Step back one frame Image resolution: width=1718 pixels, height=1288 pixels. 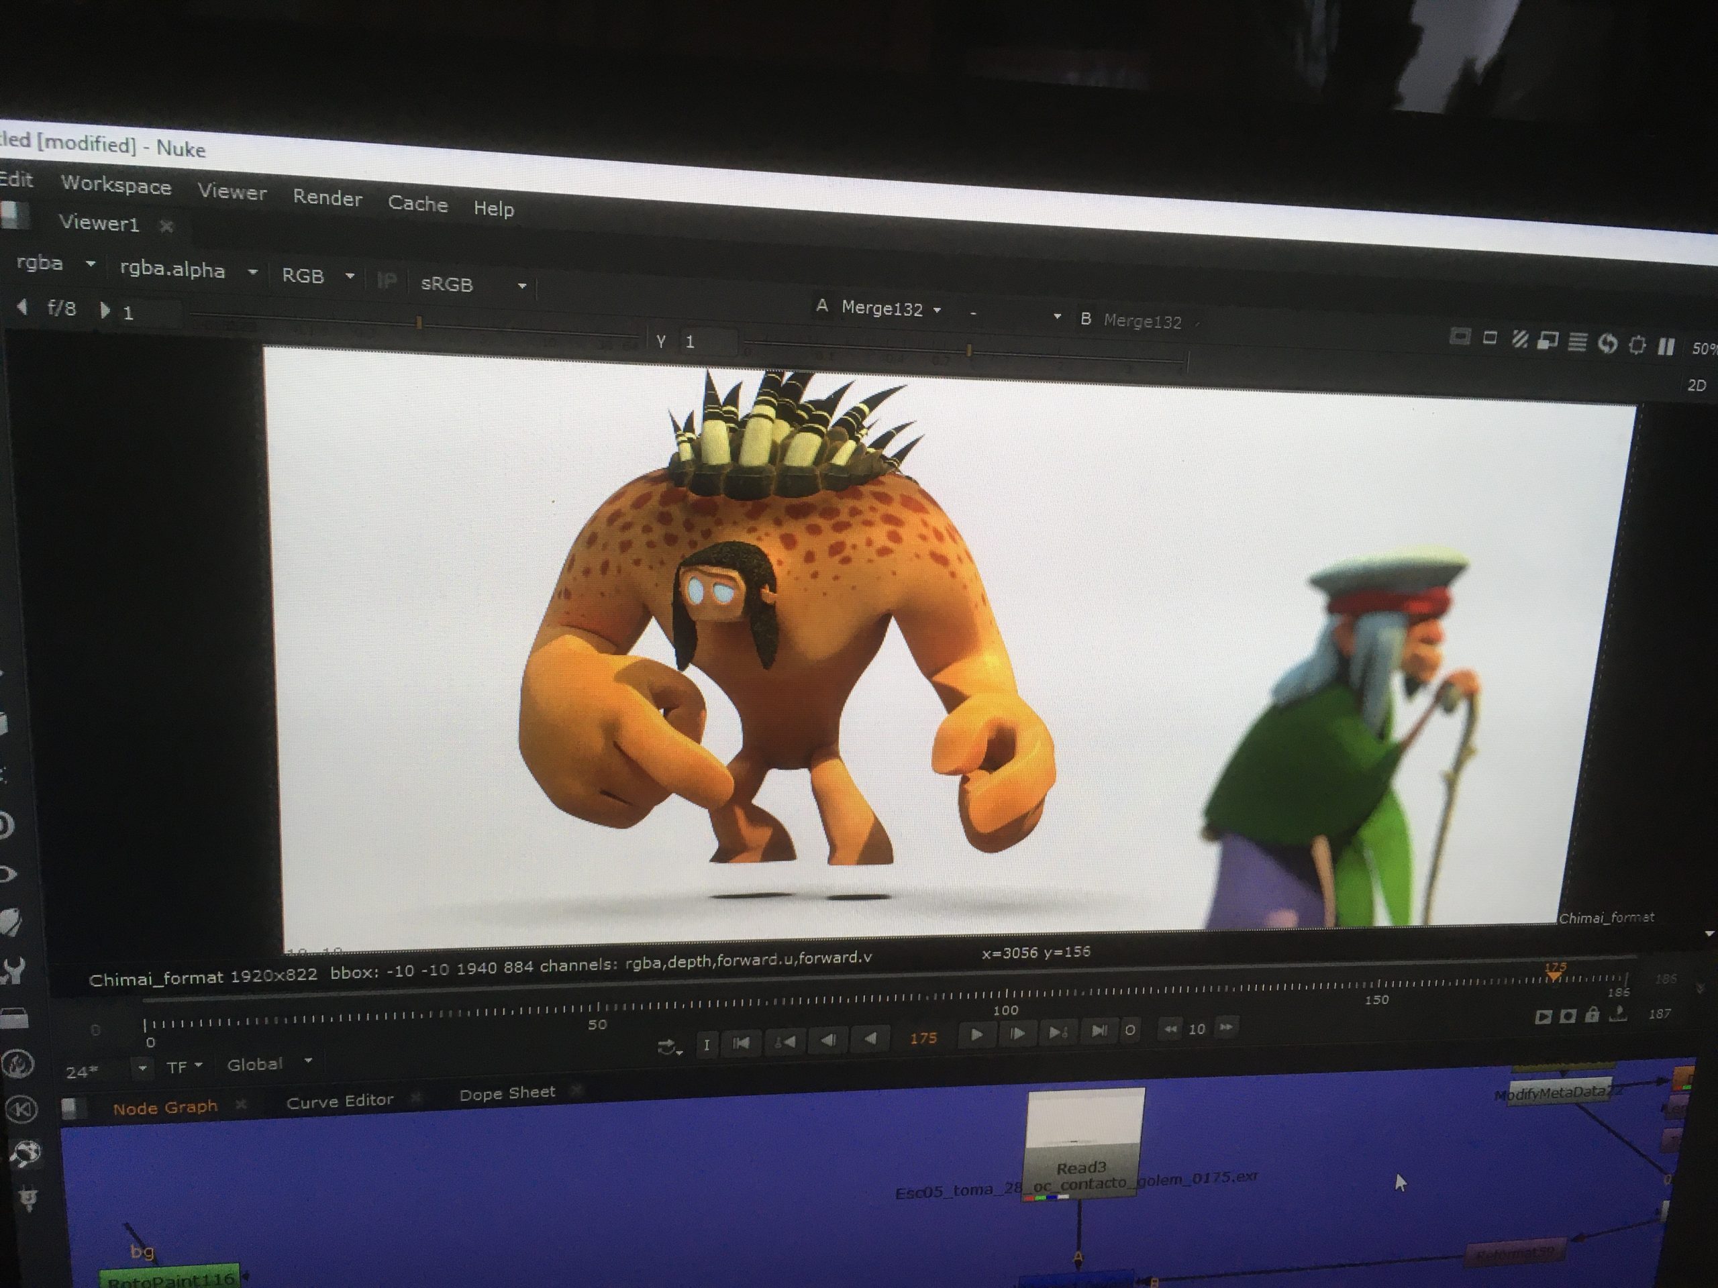click(x=829, y=1040)
